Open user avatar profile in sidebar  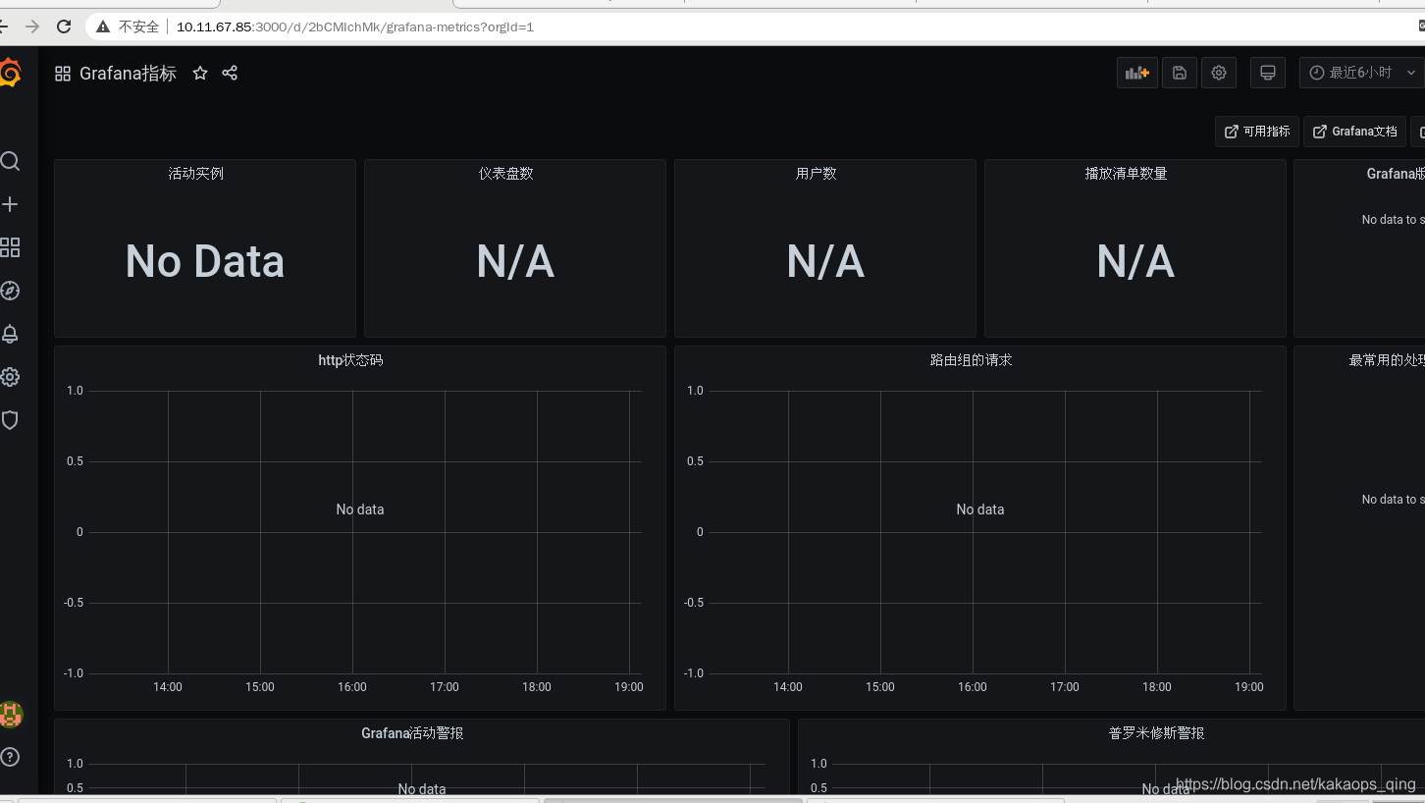coord(11,714)
